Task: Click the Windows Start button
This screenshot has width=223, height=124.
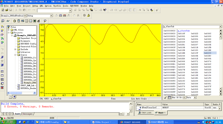Action: [7, 122]
